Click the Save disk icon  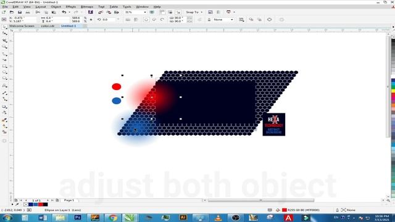click(20, 12)
